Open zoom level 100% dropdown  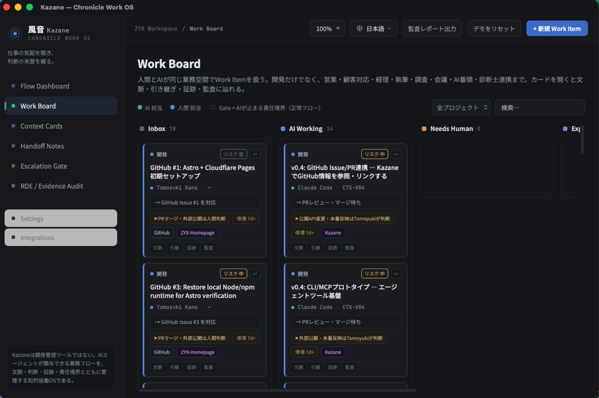click(x=327, y=29)
